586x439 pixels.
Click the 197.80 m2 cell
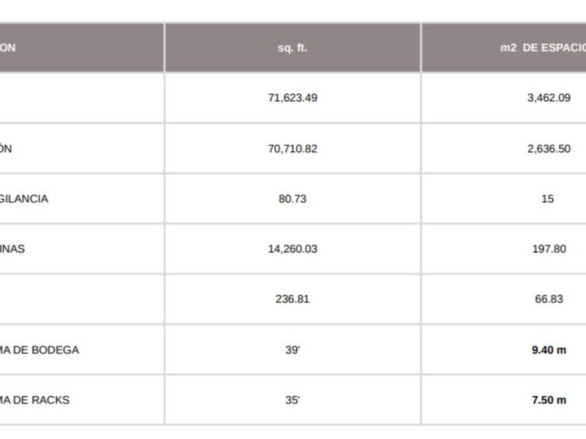[548, 249]
